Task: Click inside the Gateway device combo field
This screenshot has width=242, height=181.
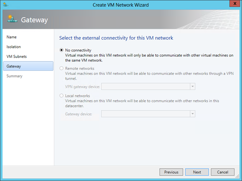Action: coord(145,114)
